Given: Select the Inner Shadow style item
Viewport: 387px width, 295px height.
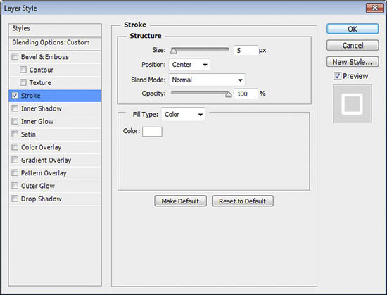Looking at the screenshot, I should [x=55, y=108].
